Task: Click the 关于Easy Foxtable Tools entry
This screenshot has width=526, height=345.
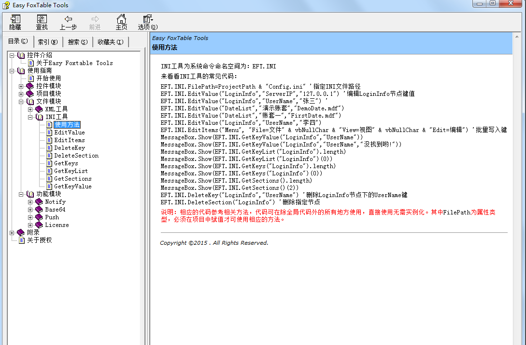Action: (74, 63)
